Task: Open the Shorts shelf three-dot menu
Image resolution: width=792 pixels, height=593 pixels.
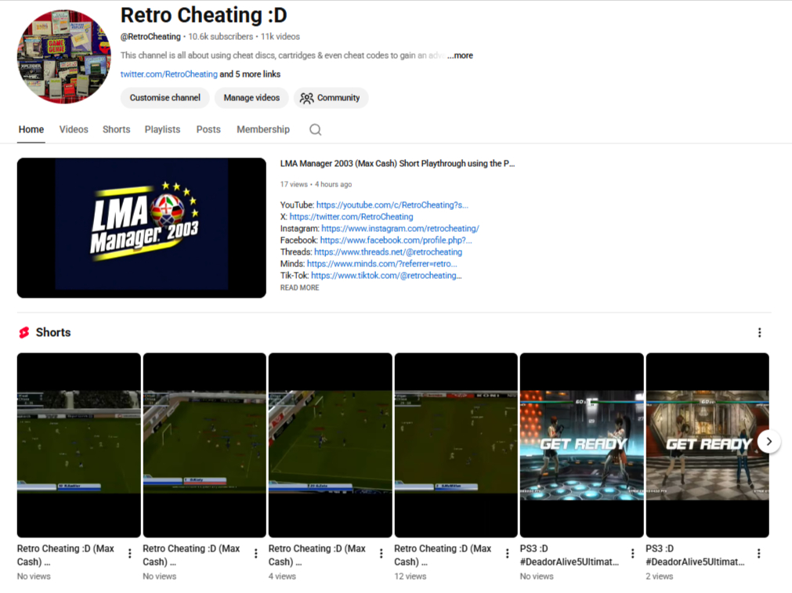Action: (759, 332)
